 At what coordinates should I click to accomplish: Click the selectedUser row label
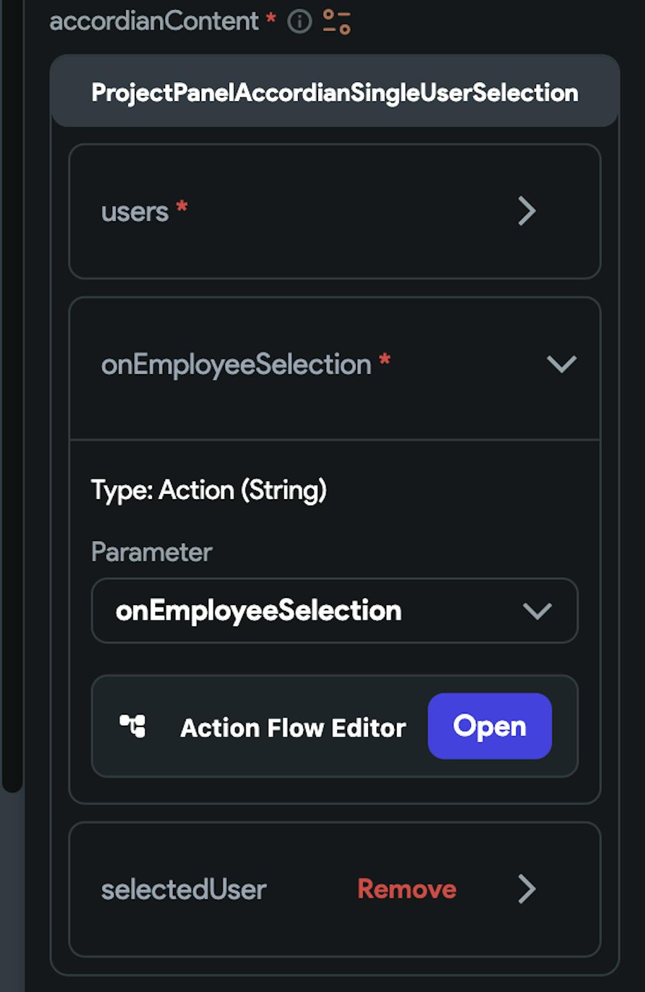184,889
